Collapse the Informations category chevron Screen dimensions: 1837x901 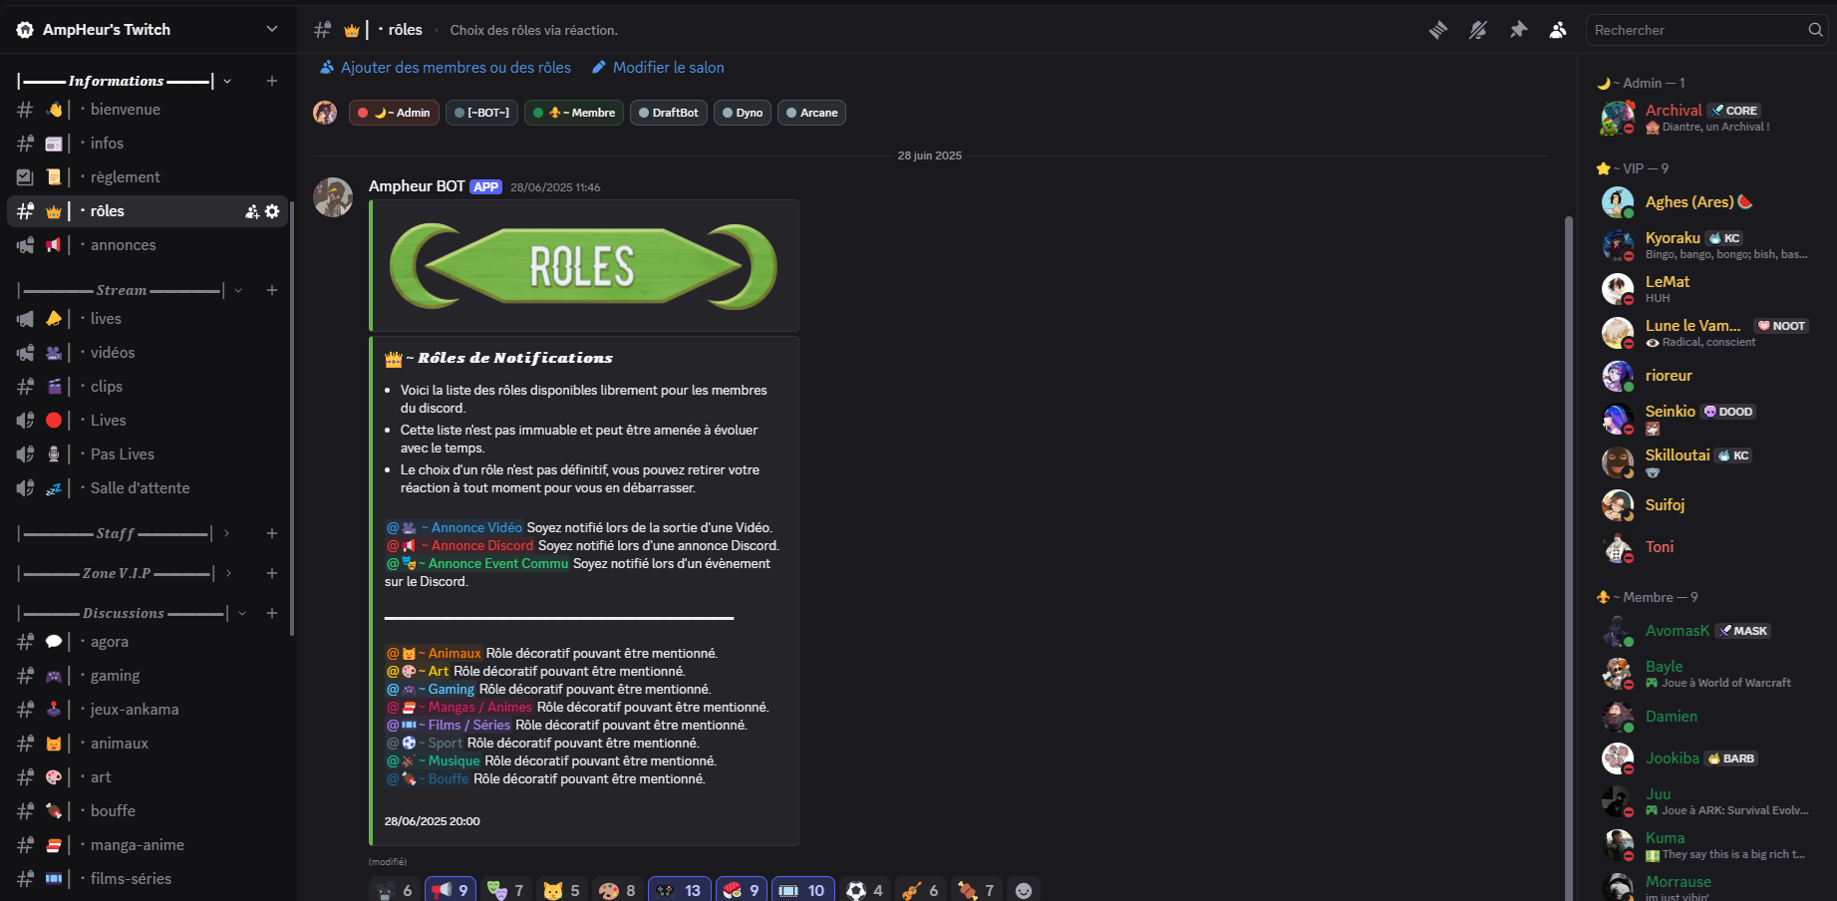(227, 81)
